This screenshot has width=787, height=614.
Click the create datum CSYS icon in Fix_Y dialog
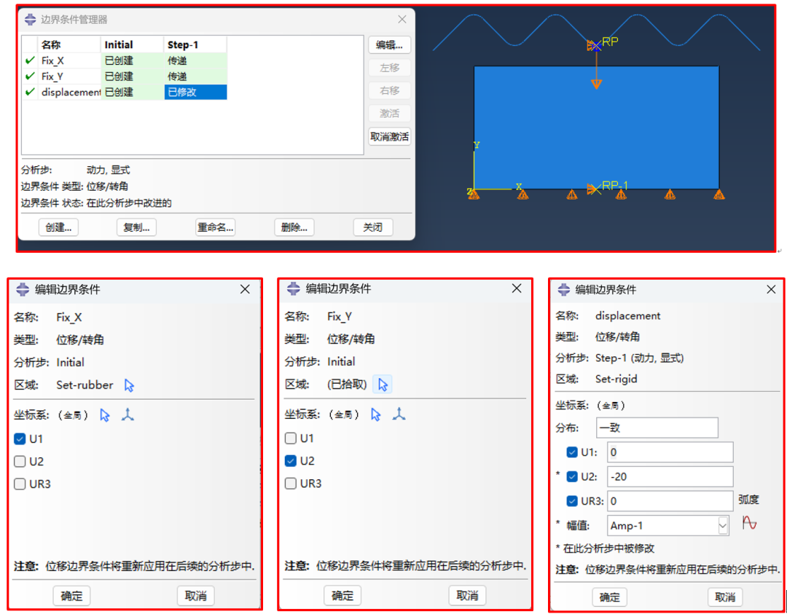(x=399, y=414)
